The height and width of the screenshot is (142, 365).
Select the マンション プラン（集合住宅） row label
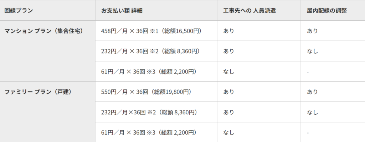coord(44,31)
